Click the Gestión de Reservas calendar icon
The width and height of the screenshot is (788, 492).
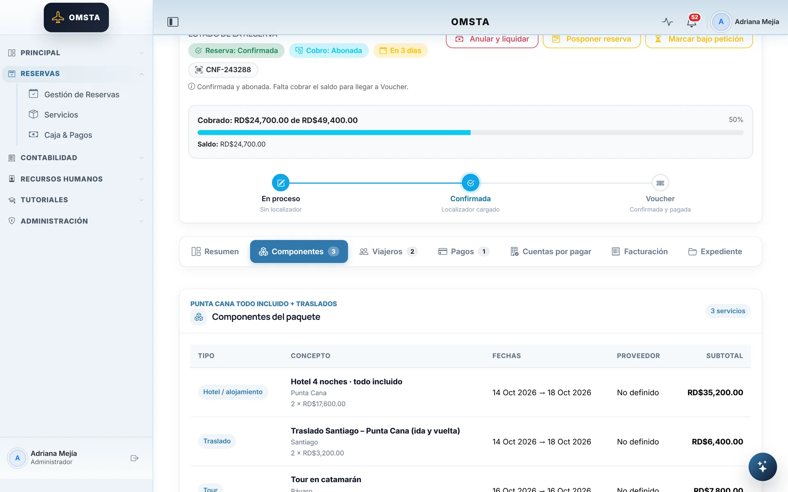(34, 94)
